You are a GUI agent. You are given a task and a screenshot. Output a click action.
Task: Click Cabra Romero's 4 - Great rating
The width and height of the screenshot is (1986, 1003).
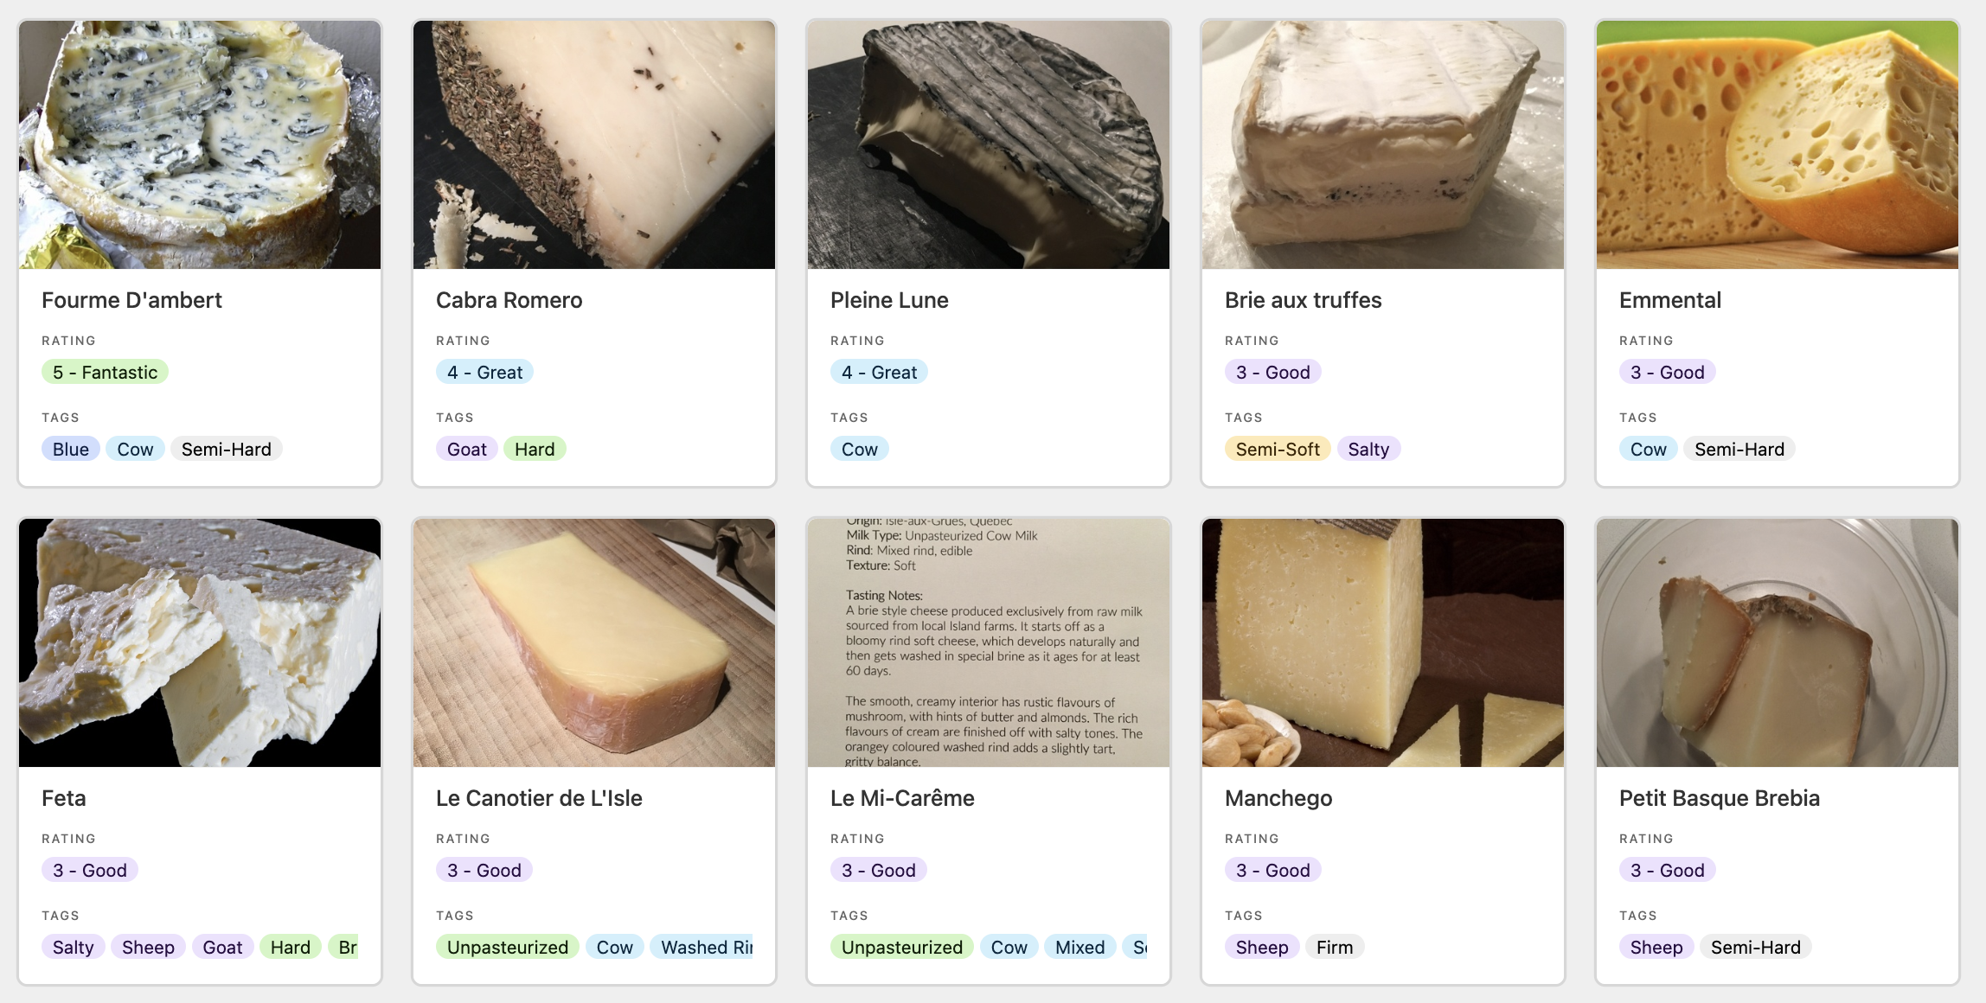[x=484, y=373]
